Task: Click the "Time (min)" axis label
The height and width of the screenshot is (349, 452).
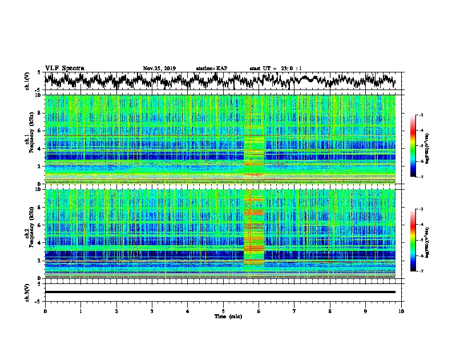Action: pyautogui.click(x=228, y=316)
